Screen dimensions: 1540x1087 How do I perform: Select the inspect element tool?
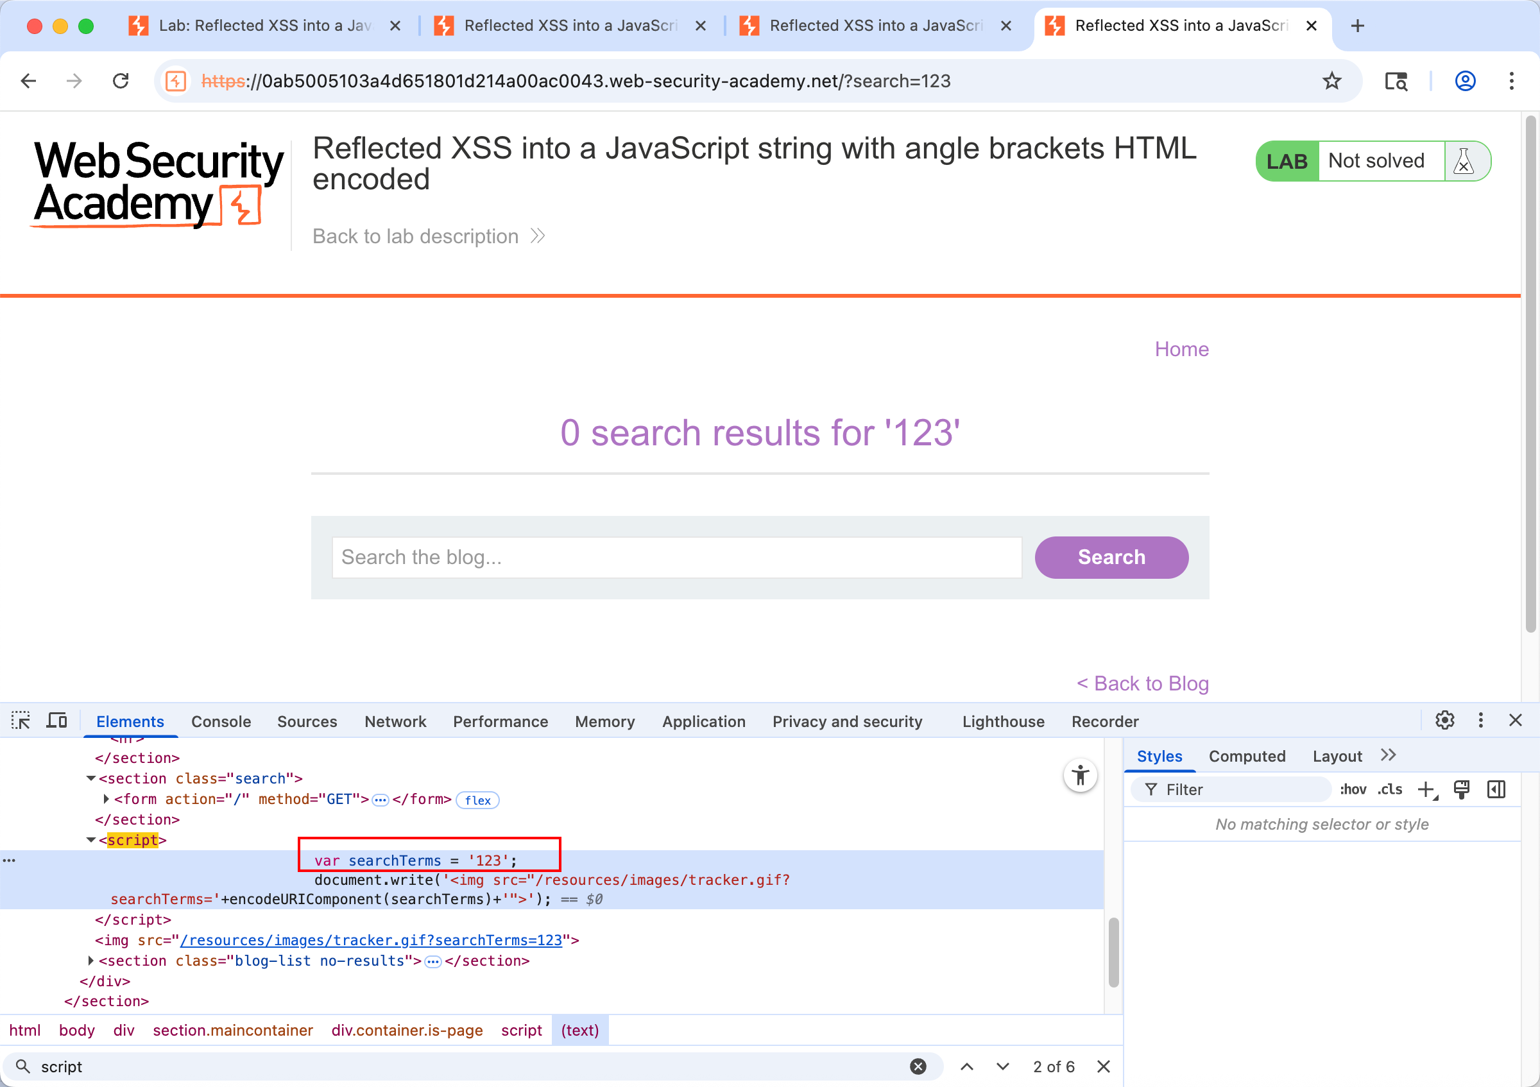coord(21,720)
